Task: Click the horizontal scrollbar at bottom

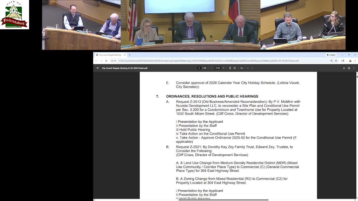Action: (x=223, y=200)
